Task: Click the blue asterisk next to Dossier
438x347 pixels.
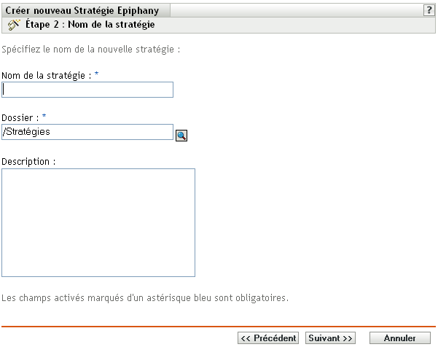Action: point(43,117)
